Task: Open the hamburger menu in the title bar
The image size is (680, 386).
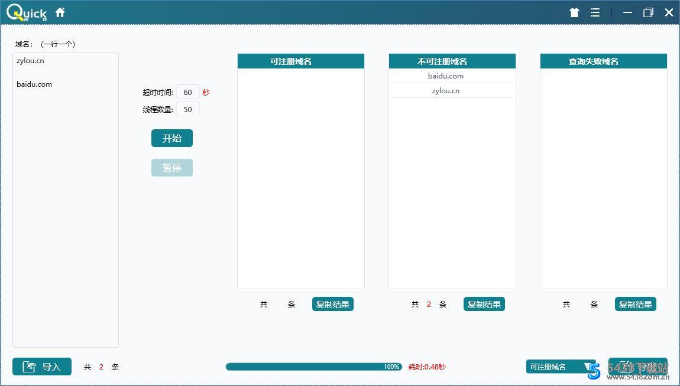Action: pos(595,12)
